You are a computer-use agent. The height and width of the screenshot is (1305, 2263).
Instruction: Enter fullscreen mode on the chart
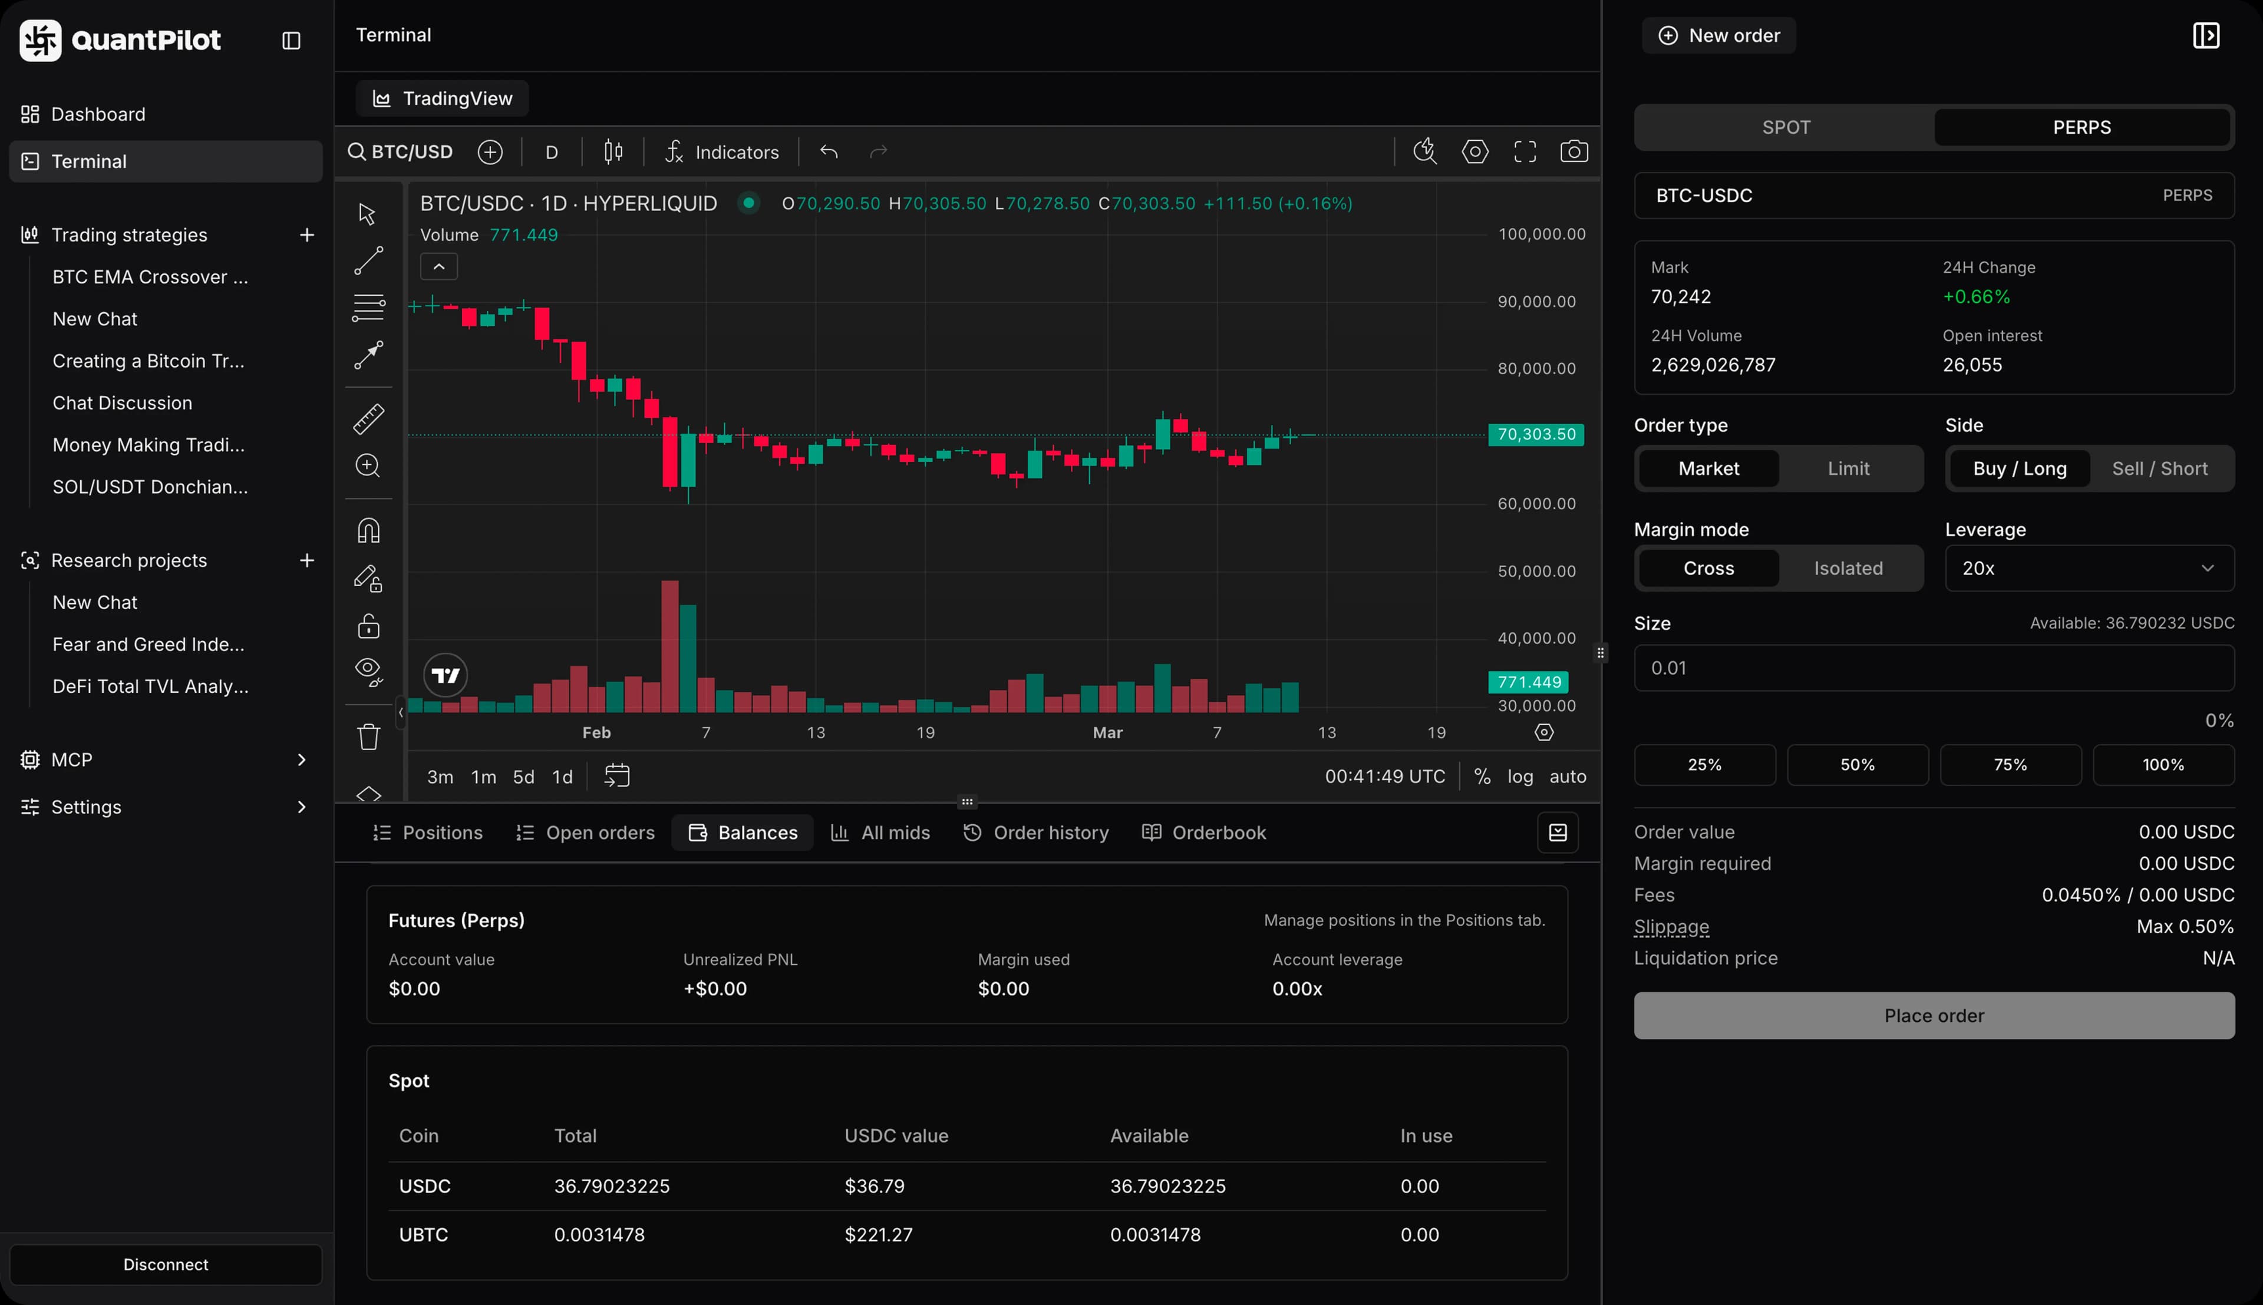pos(1525,151)
